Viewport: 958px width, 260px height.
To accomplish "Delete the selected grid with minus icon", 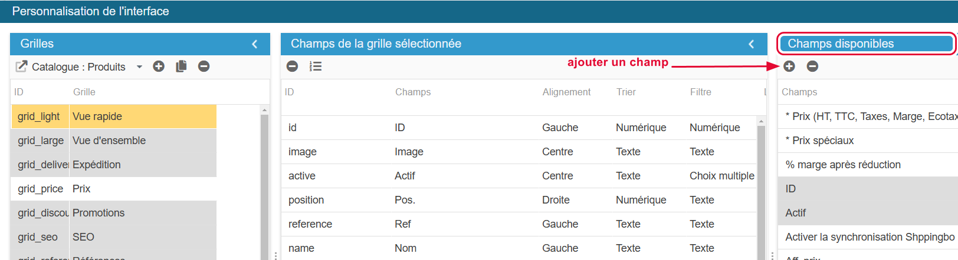I will (204, 66).
